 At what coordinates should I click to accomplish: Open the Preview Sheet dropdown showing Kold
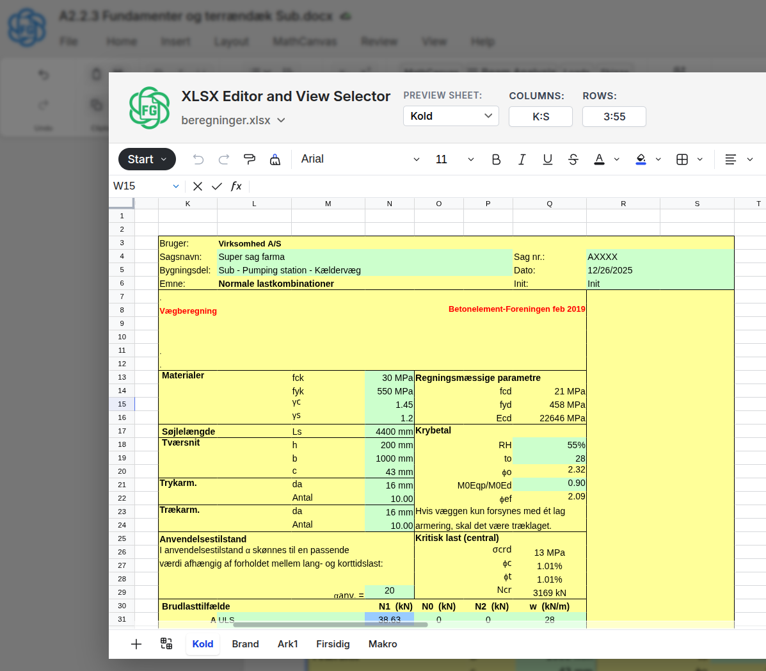[451, 116]
